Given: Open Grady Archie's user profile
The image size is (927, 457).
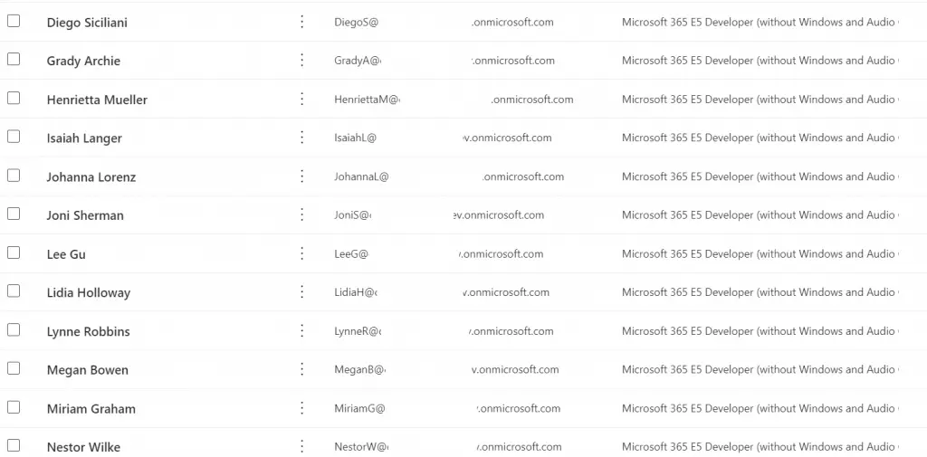Looking at the screenshot, I should click(83, 62).
